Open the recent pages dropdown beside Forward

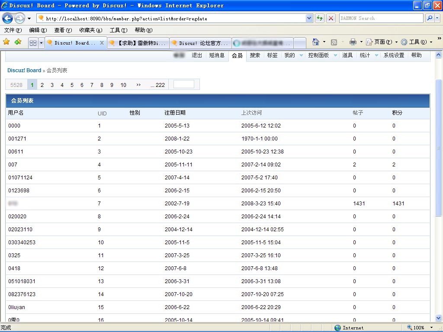29,19
